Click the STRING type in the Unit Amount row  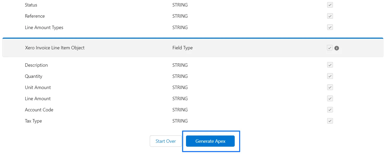[x=180, y=87]
